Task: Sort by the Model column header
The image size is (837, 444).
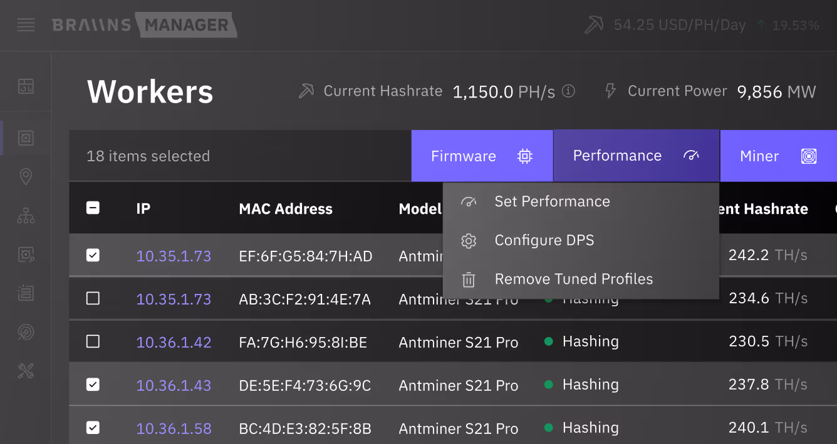Action: tap(420, 209)
